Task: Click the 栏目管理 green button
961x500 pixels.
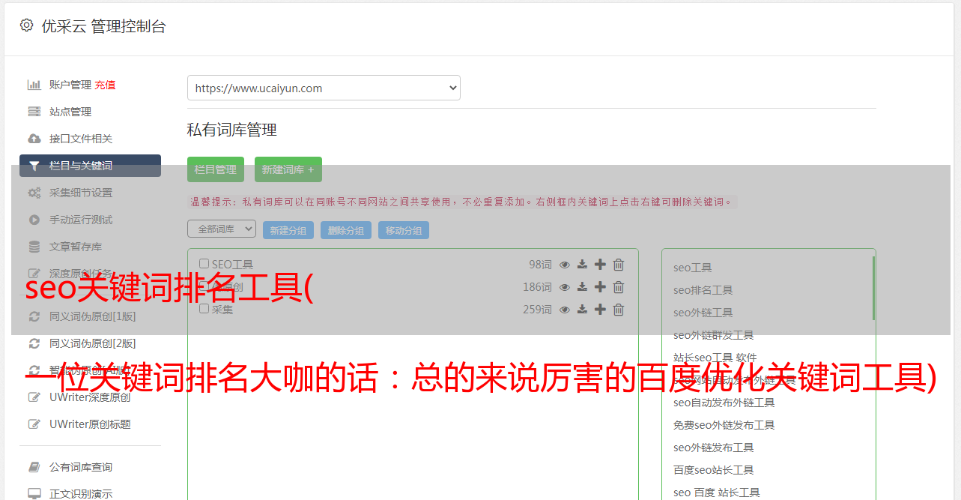Action: pyautogui.click(x=216, y=169)
